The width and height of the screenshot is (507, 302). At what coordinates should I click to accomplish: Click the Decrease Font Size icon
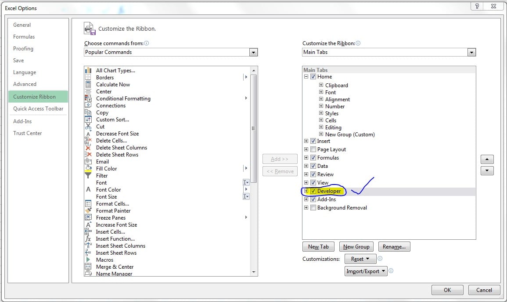click(88, 134)
